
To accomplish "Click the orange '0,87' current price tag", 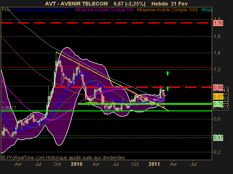I will click(218, 97).
